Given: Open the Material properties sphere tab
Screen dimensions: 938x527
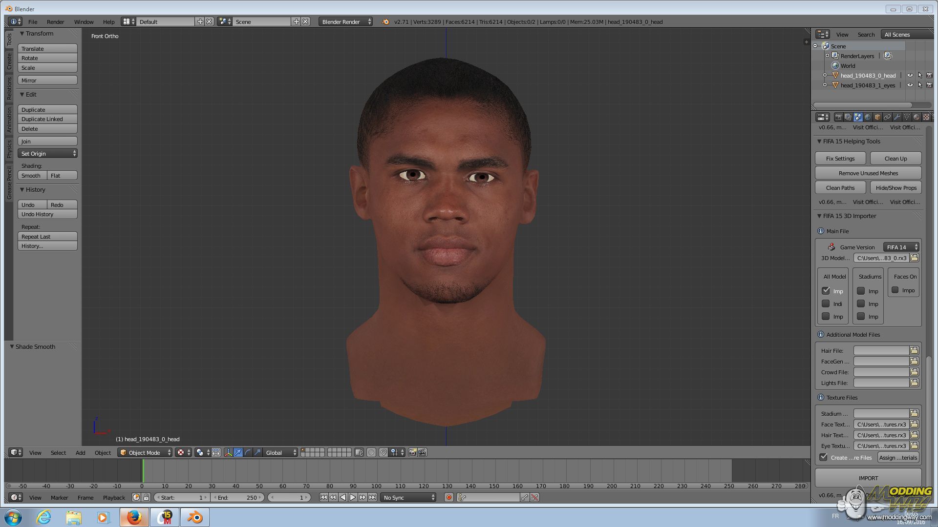Looking at the screenshot, I should (x=917, y=117).
